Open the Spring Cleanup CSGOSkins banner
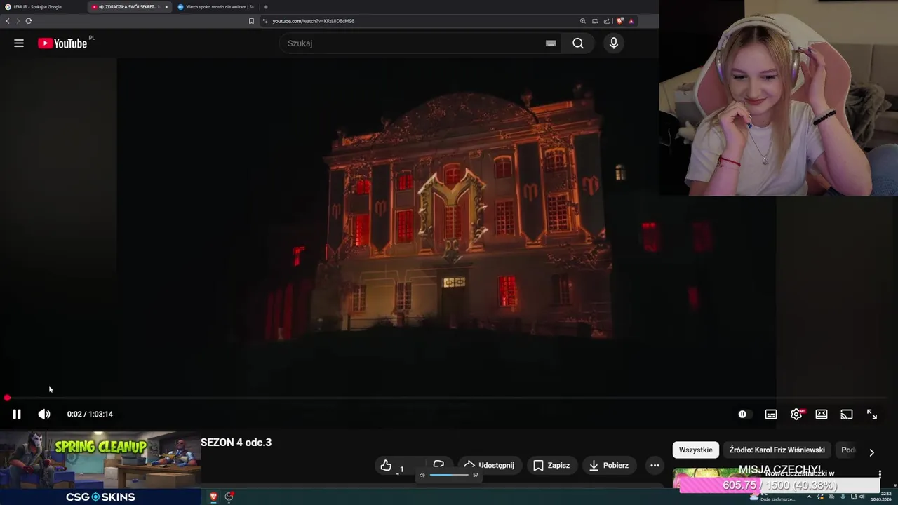 (100, 460)
